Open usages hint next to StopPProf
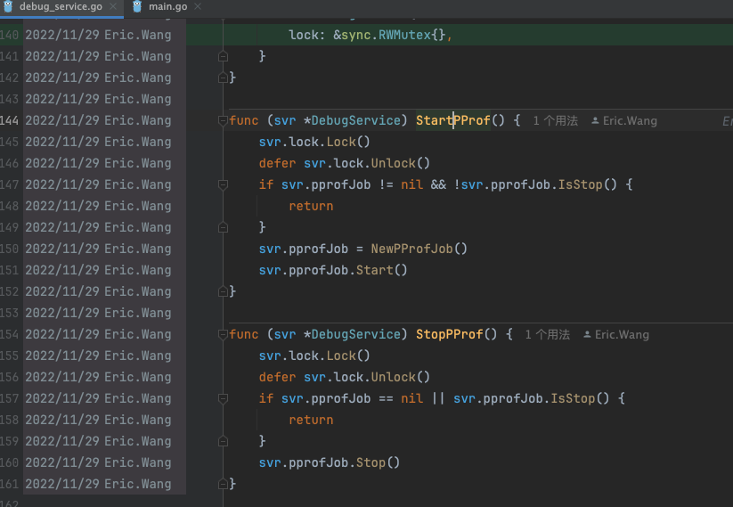 pyautogui.click(x=547, y=334)
